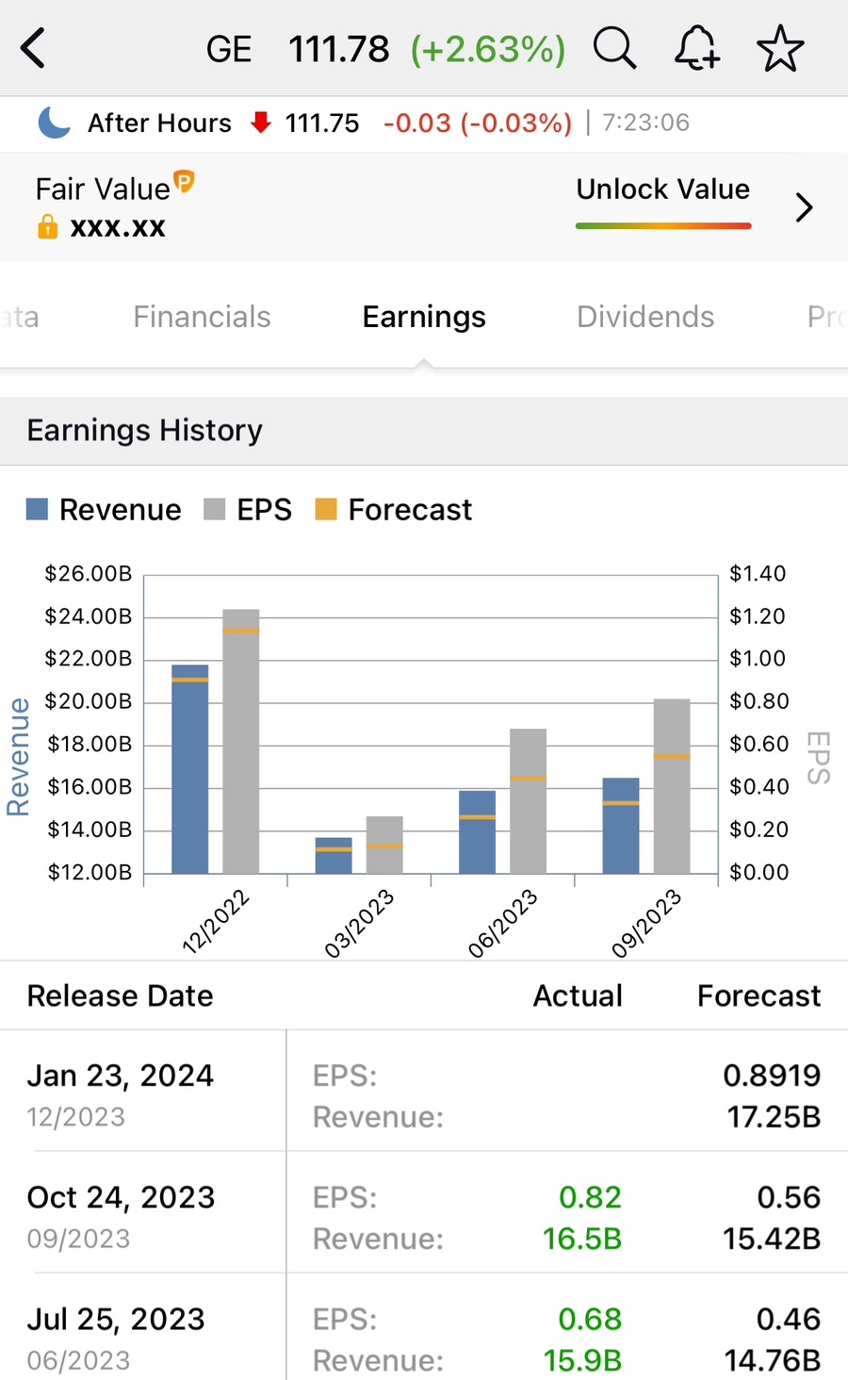Tap the Fair Value pro badge icon
848x1380 pixels.
pyautogui.click(x=185, y=180)
